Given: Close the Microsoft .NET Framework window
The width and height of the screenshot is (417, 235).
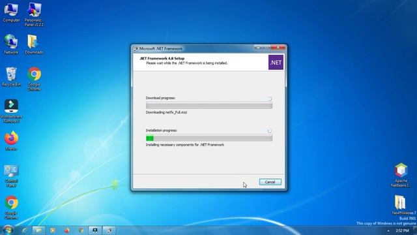Looking at the screenshot, I should pyautogui.click(x=278, y=48).
